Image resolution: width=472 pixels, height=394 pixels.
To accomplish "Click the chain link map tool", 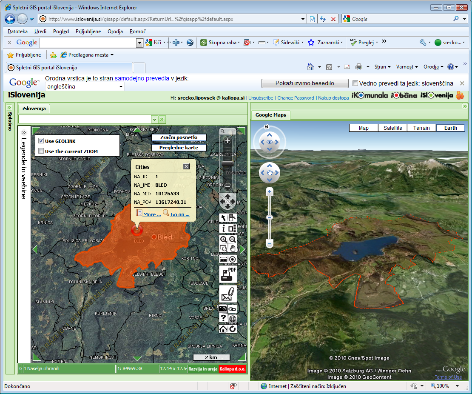I will [x=232, y=309].
